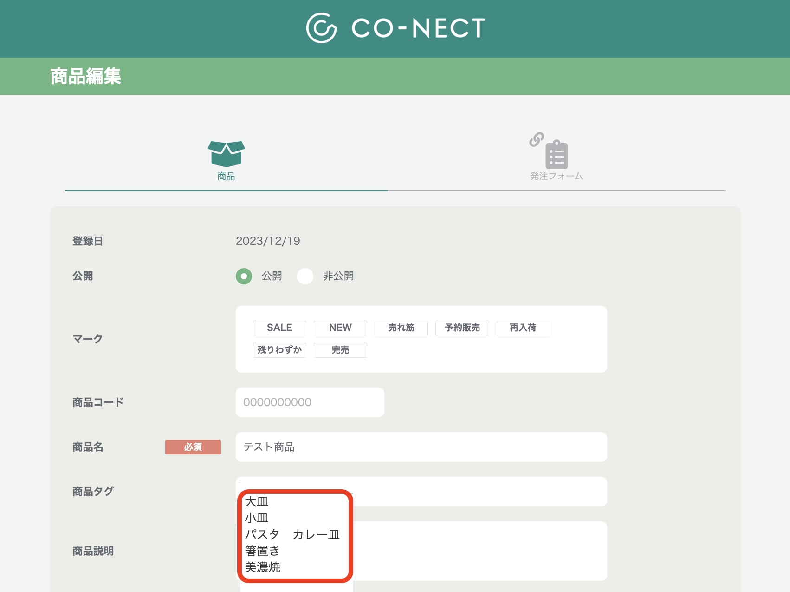Toggle the 売れ筋 mark

tap(401, 328)
